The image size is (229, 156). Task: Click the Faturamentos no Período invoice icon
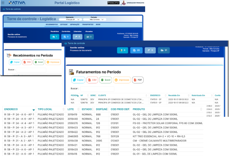[71, 72]
